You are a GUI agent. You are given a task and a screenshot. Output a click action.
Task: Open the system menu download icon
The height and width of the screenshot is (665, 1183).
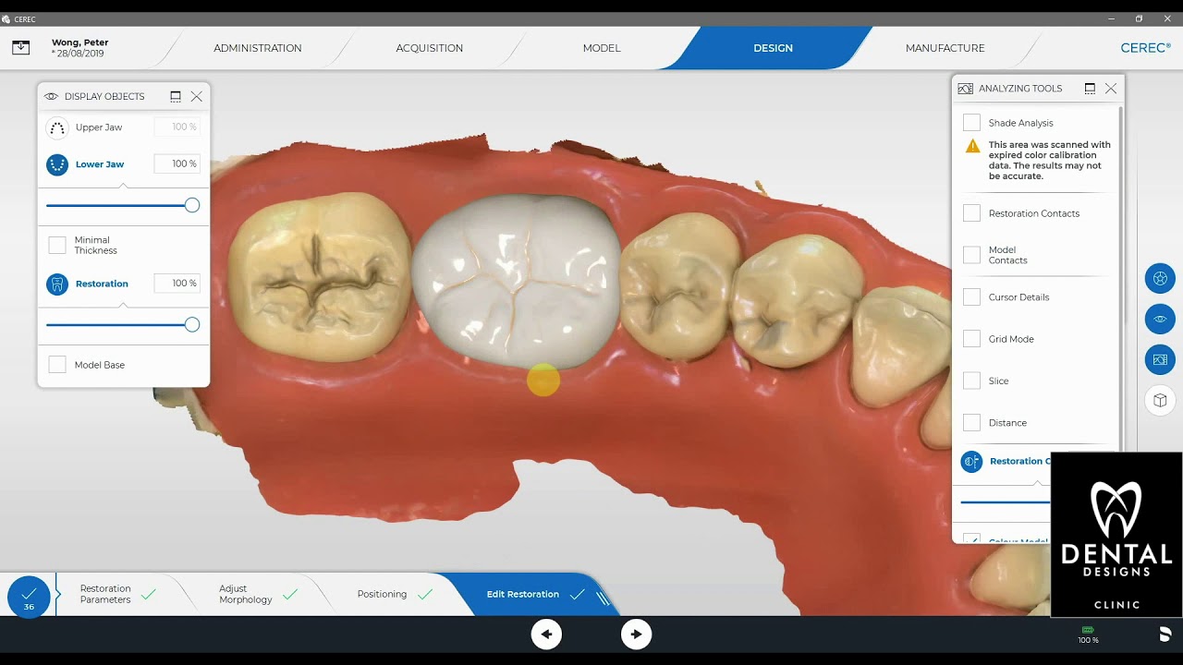click(x=20, y=48)
